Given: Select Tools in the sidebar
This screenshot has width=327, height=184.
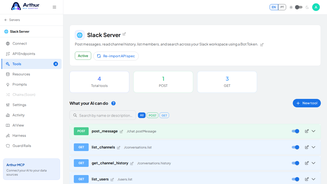Looking at the screenshot, I should 32,64.
